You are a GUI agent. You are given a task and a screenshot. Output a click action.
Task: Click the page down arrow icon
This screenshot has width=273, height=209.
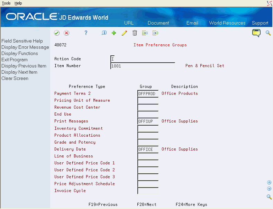coord(269,189)
